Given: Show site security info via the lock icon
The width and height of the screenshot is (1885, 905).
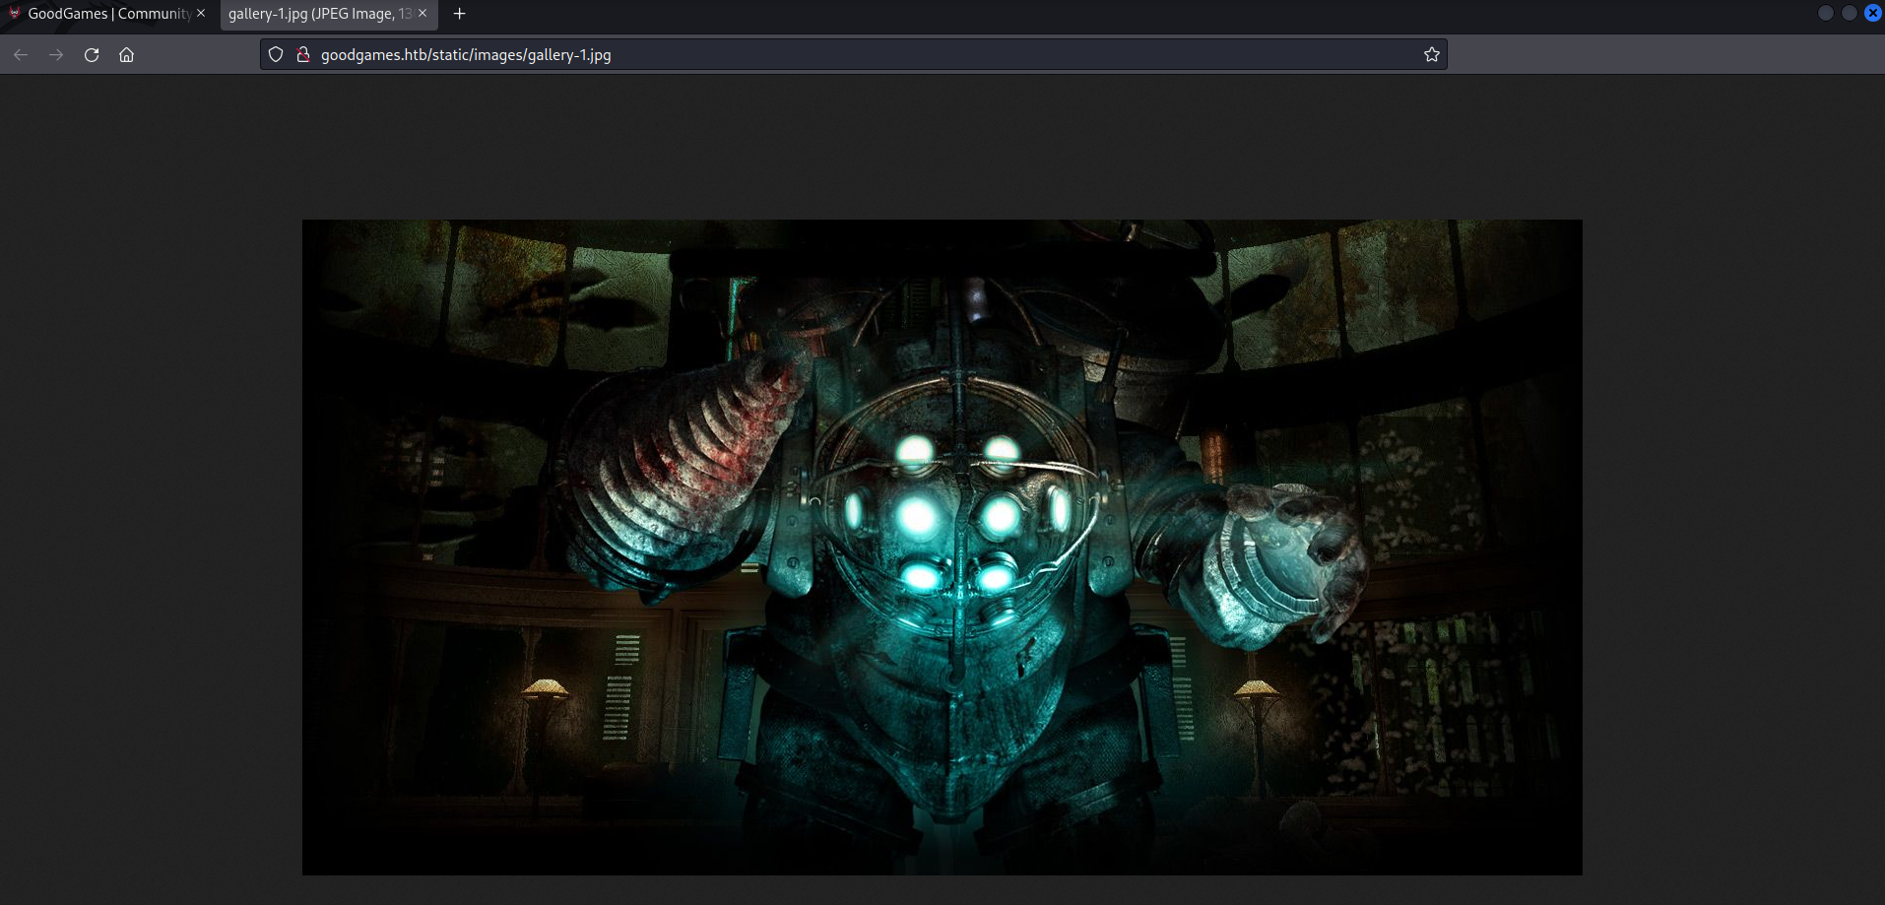Looking at the screenshot, I should [x=303, y=55].
